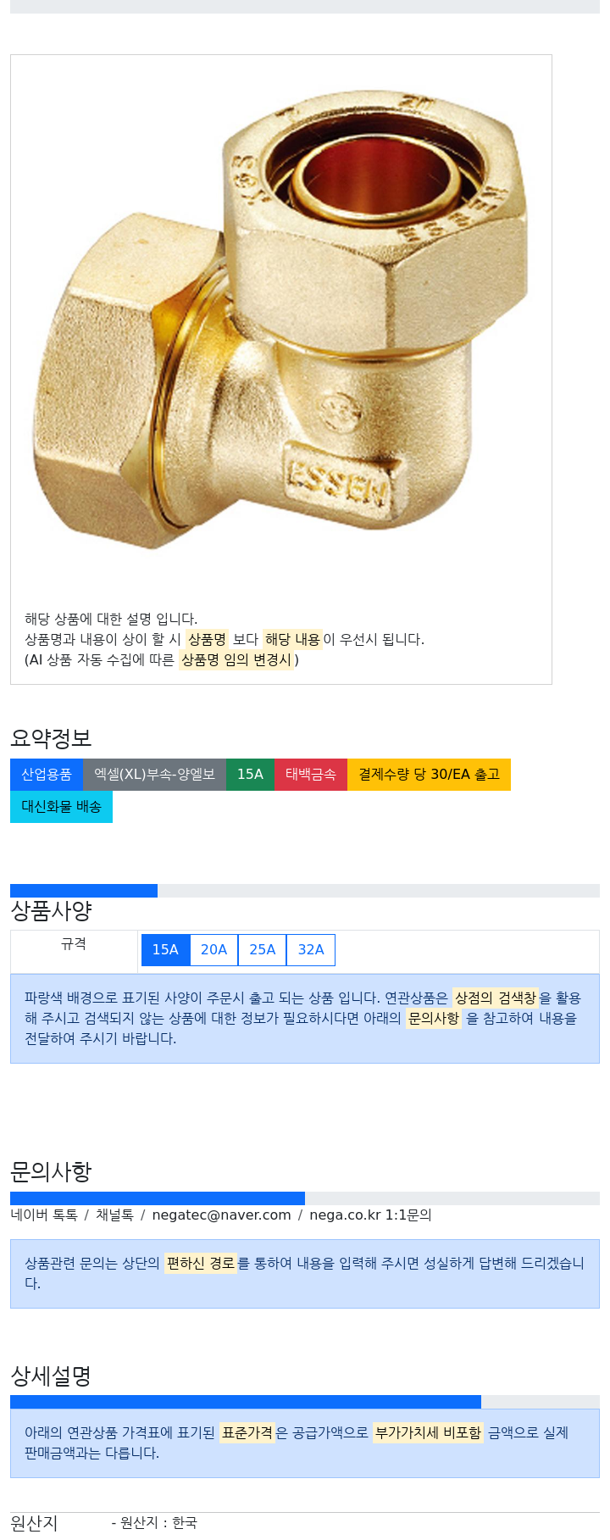The width and height of the screenshot is (610, 1540).
Task: Click the green 15A summary tag
Action: [x=250, y=775]
